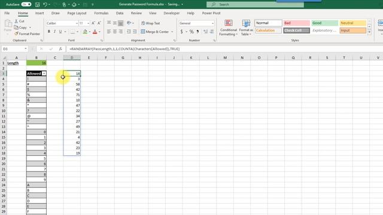Click the Search box in title bar
Viewport: 383px width, 215px height.
point(255,4)
